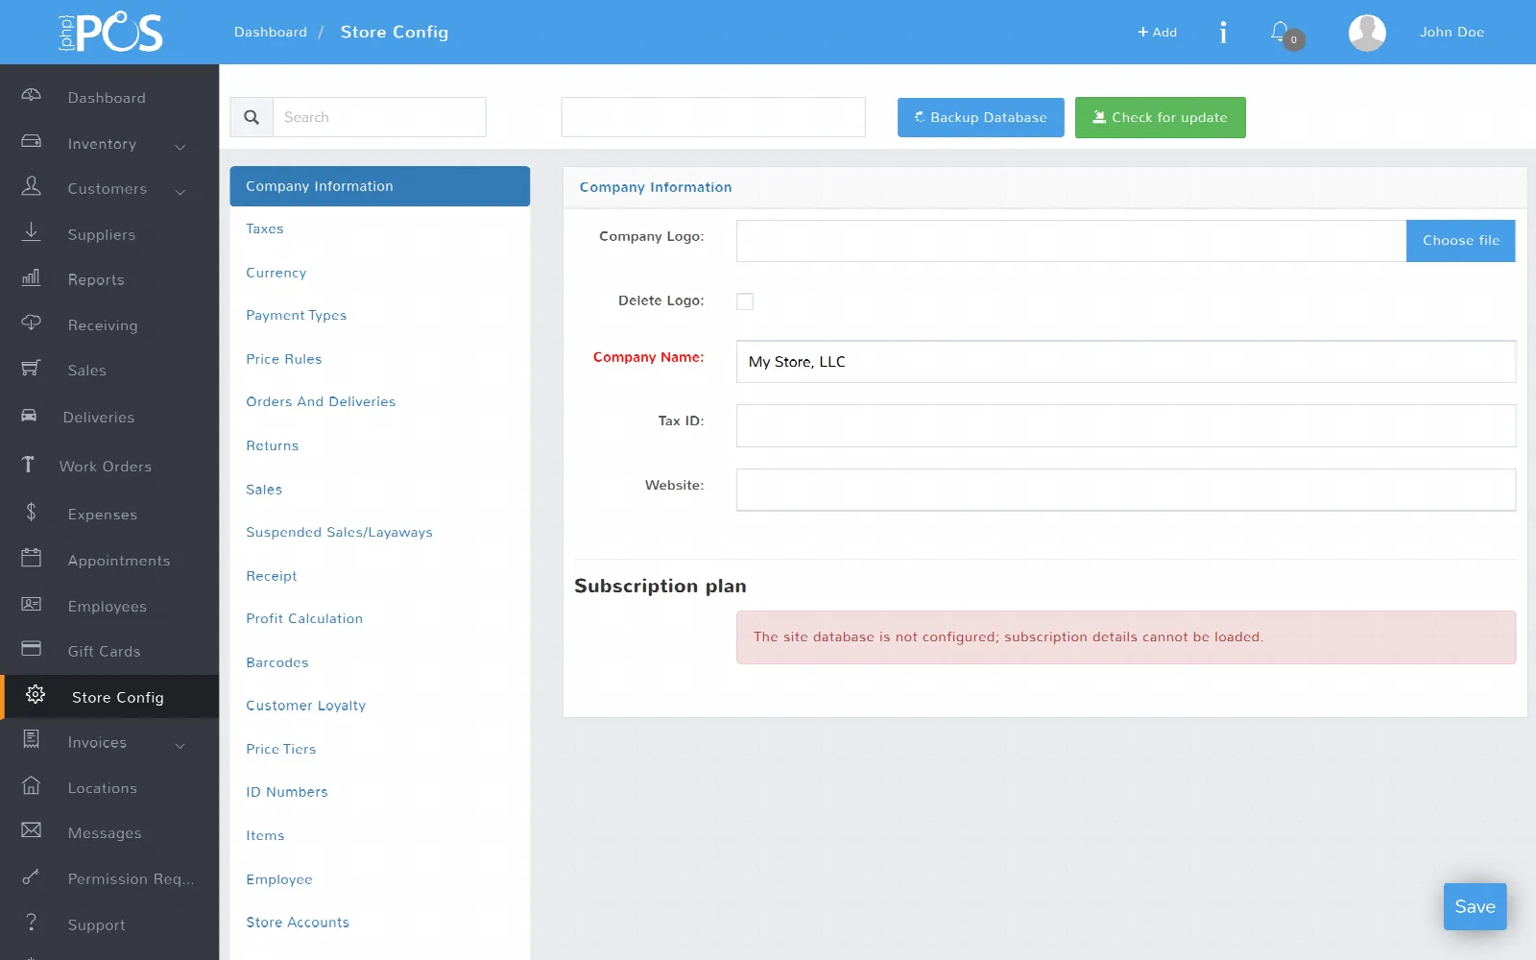Open the notifications bell icon
This screenshot has width=1536, height=960.
click(x=1281, y=32)
